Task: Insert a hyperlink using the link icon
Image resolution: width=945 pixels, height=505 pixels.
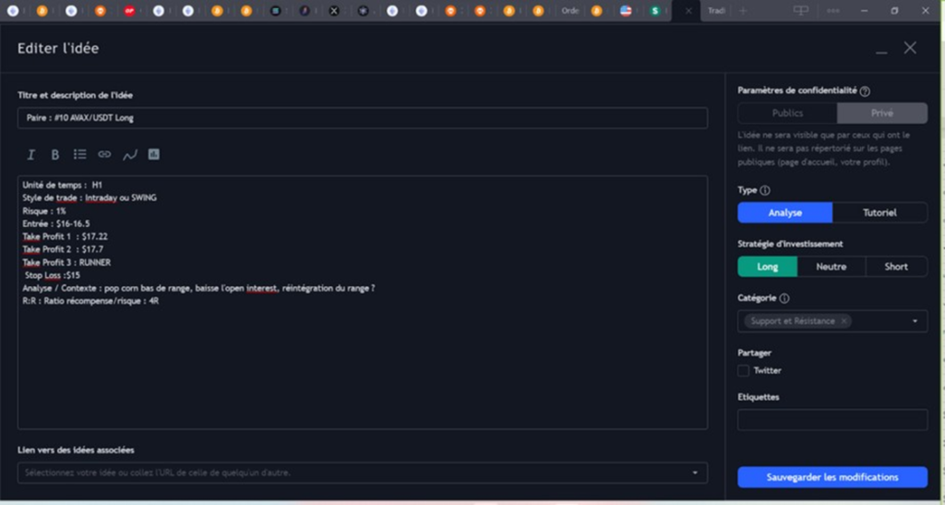Action: tap(104, 155)
